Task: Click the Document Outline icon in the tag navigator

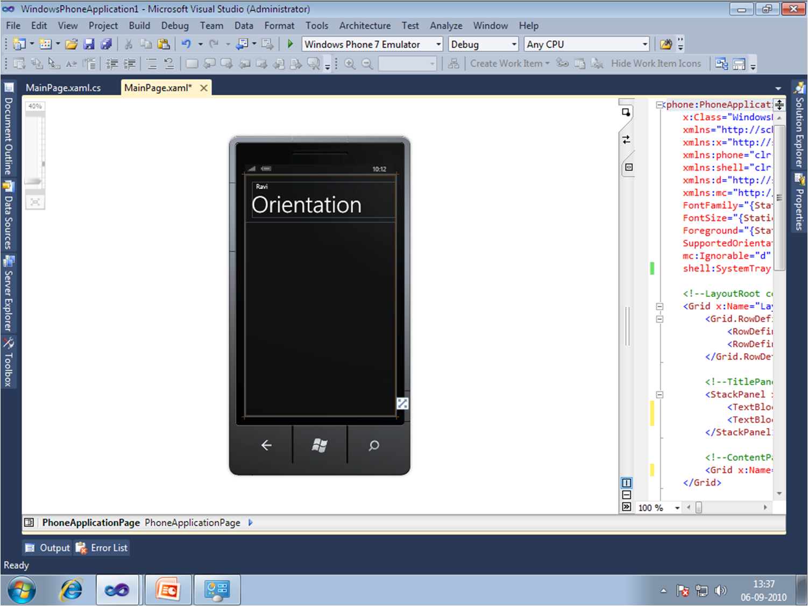Action: 29,523
